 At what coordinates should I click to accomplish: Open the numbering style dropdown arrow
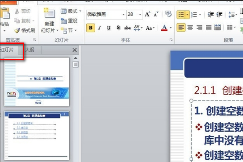(200, 15)
